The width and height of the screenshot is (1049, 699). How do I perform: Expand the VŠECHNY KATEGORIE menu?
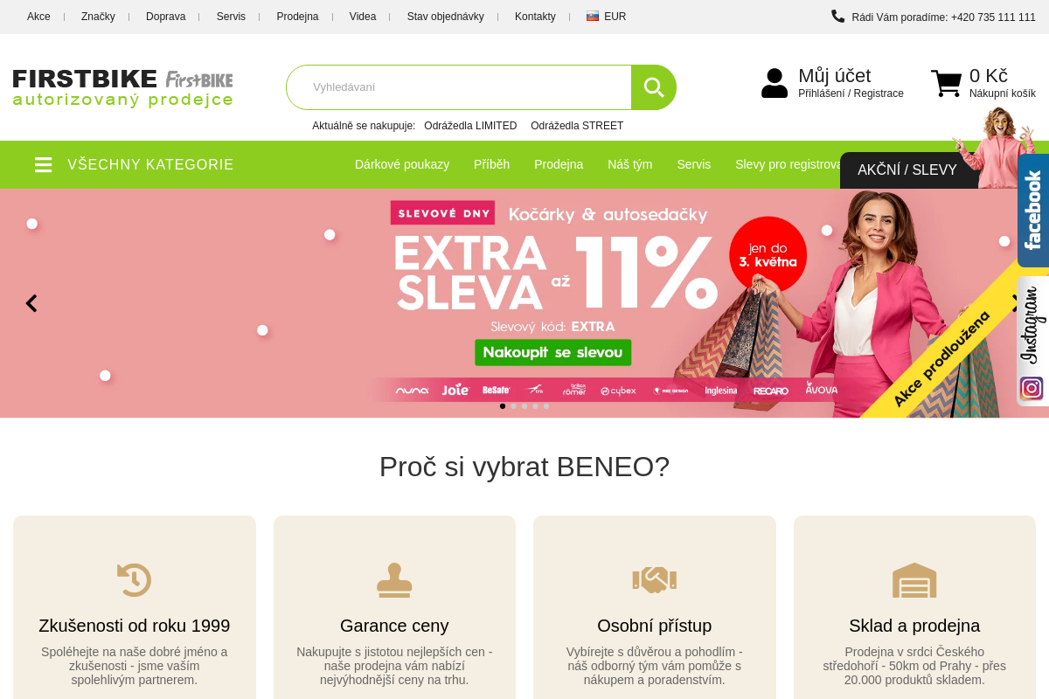point(150,164)
